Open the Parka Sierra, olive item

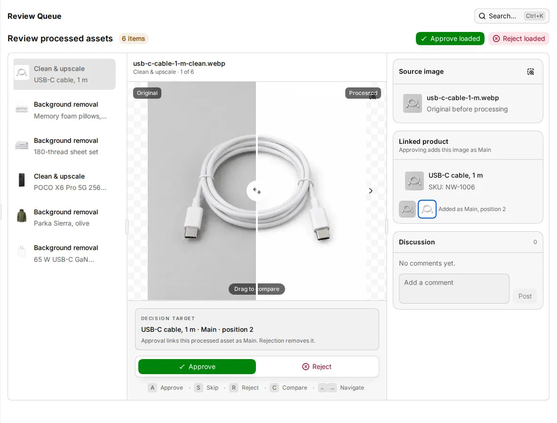click(x=64, y=218)
